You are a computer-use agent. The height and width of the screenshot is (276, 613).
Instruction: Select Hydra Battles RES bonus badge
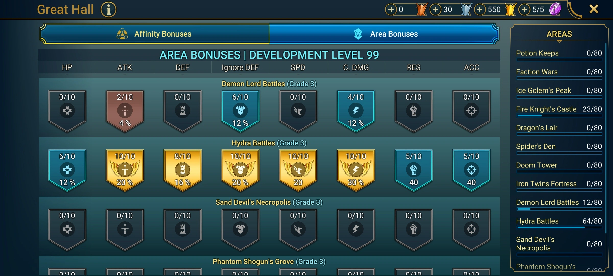click(x=414, y=170)
